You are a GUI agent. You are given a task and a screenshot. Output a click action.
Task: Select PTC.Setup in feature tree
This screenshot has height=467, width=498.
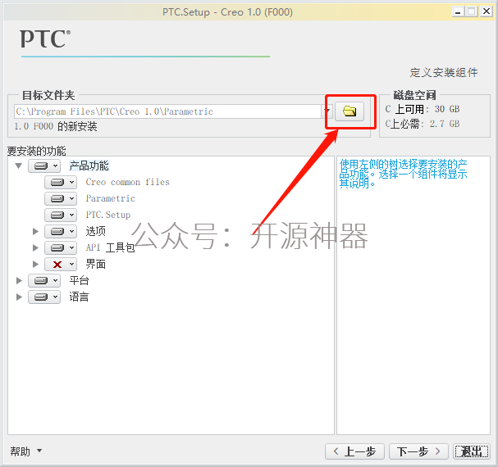tap(108, 215)
